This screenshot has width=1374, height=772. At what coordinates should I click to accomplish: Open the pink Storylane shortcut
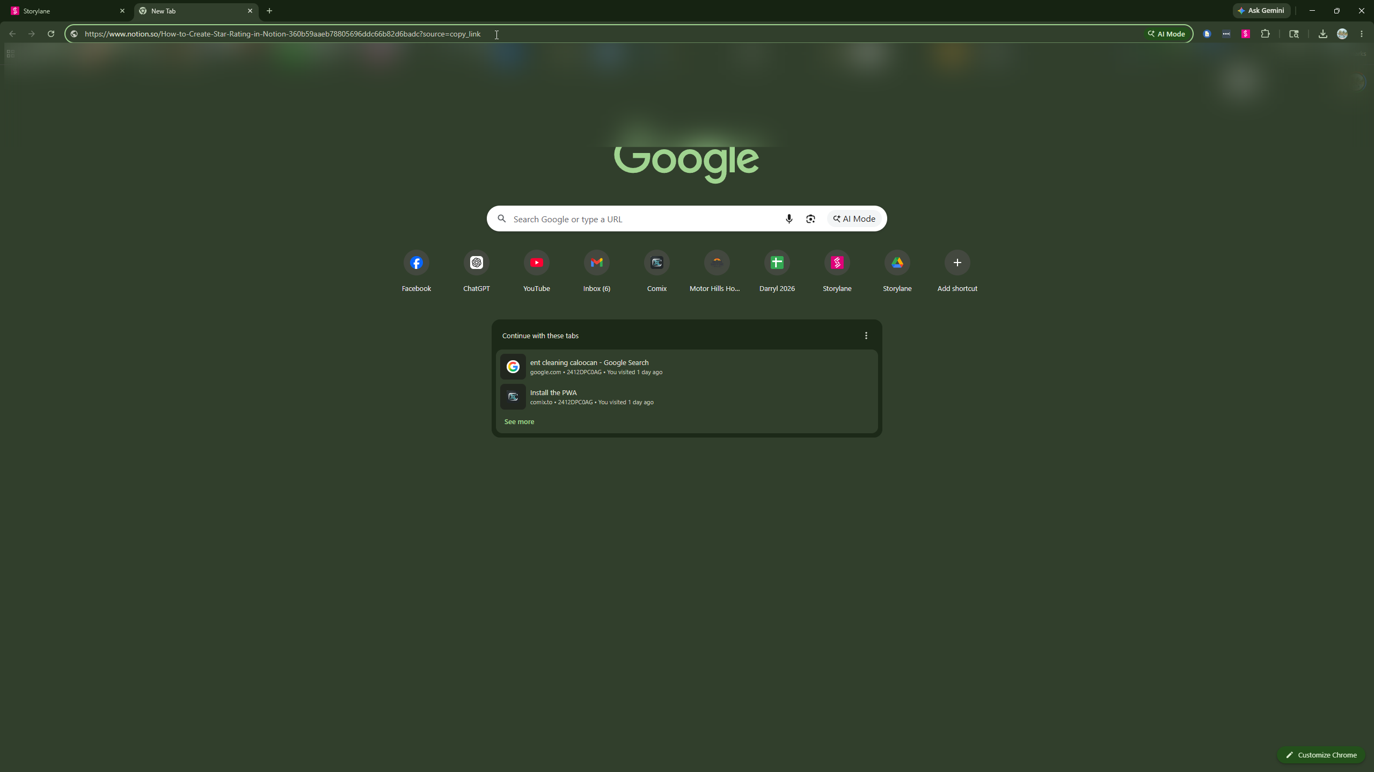(837, 263)
